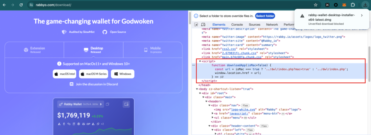
Task: Click the wallet key icon beside Rabby Wallet
Action: coord(61,104)
